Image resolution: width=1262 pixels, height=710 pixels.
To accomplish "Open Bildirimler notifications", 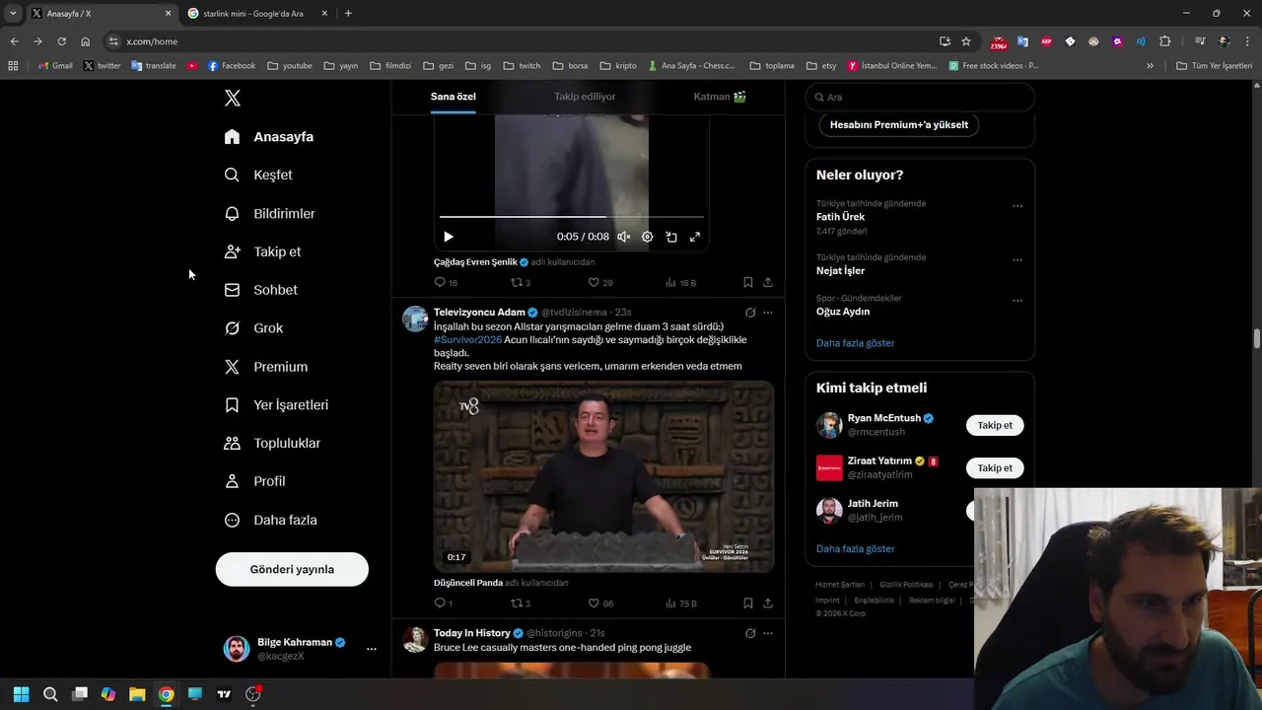I will coord(269,213).
